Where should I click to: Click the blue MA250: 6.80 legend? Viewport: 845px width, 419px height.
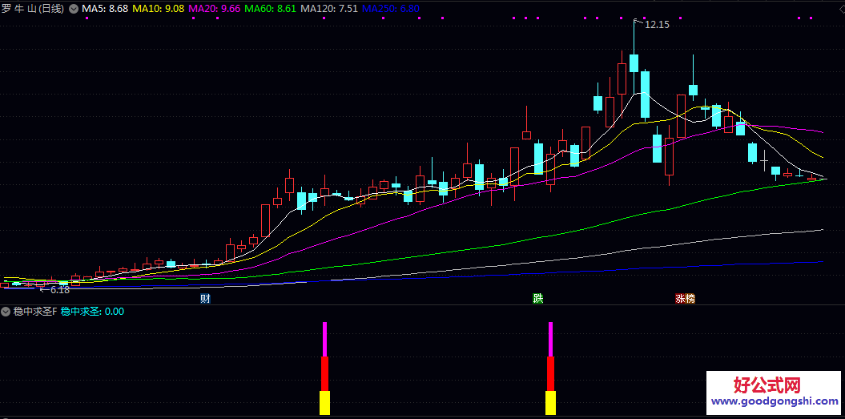(x=391, y=9)
